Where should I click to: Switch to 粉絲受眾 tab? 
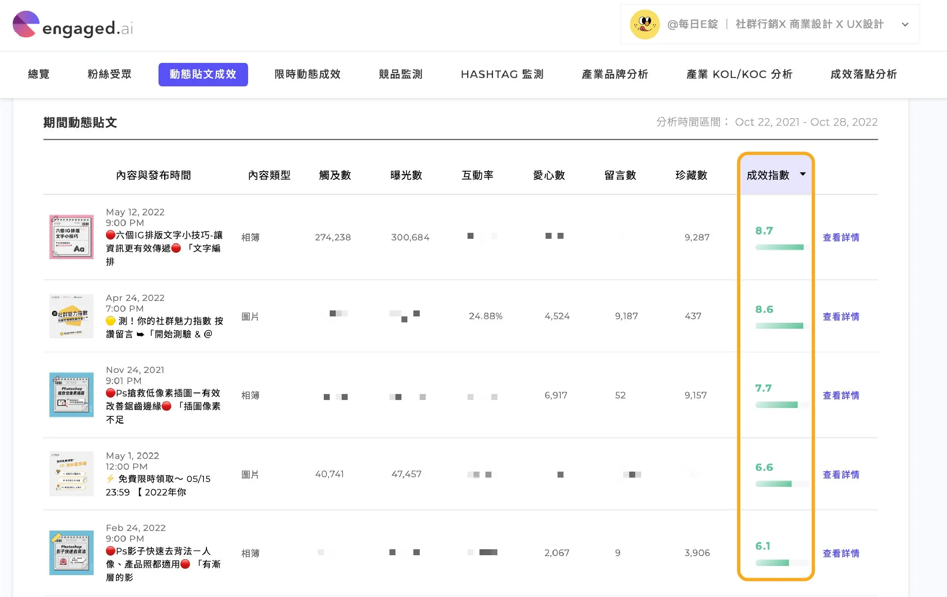110,74
